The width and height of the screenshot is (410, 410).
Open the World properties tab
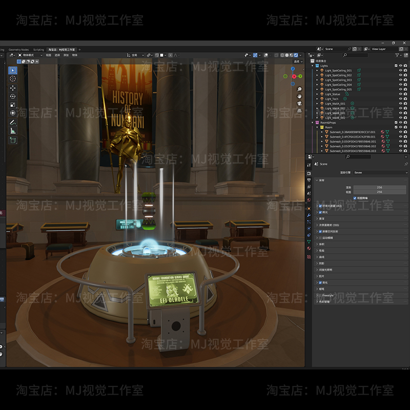tap(309, 200)
